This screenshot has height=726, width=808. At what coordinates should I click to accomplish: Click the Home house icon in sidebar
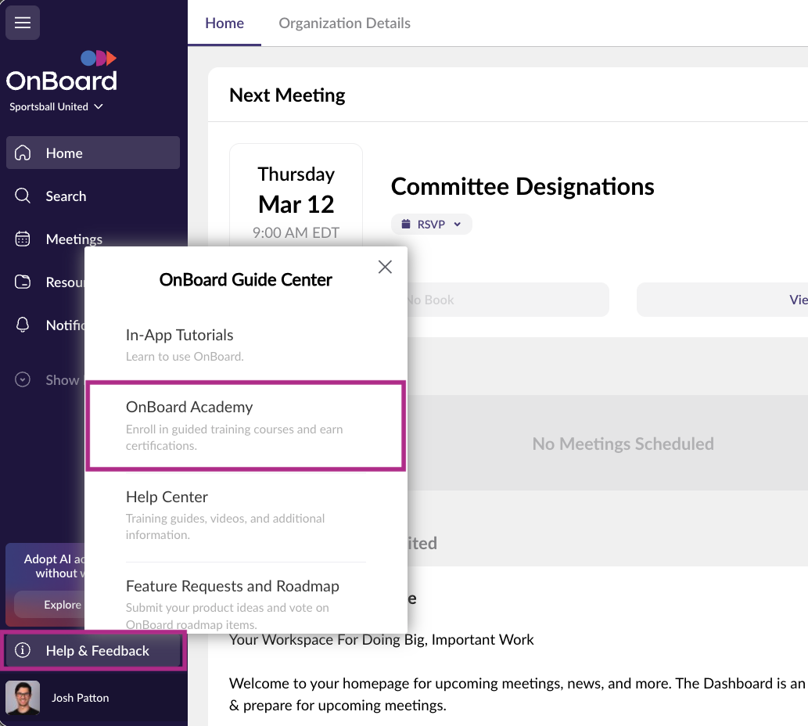click(23, 153)
